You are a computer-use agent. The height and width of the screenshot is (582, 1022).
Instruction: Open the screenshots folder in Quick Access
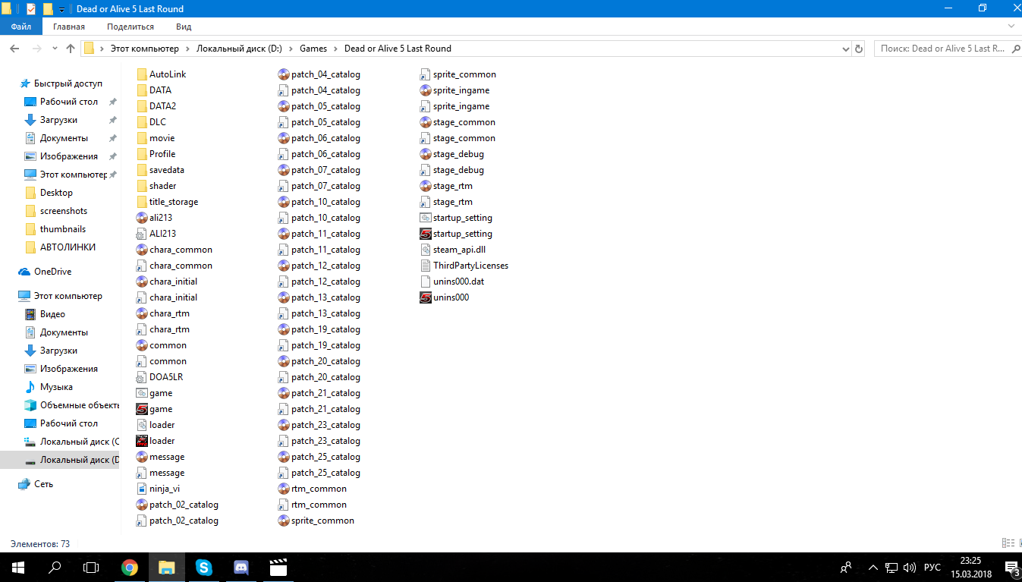64,211
